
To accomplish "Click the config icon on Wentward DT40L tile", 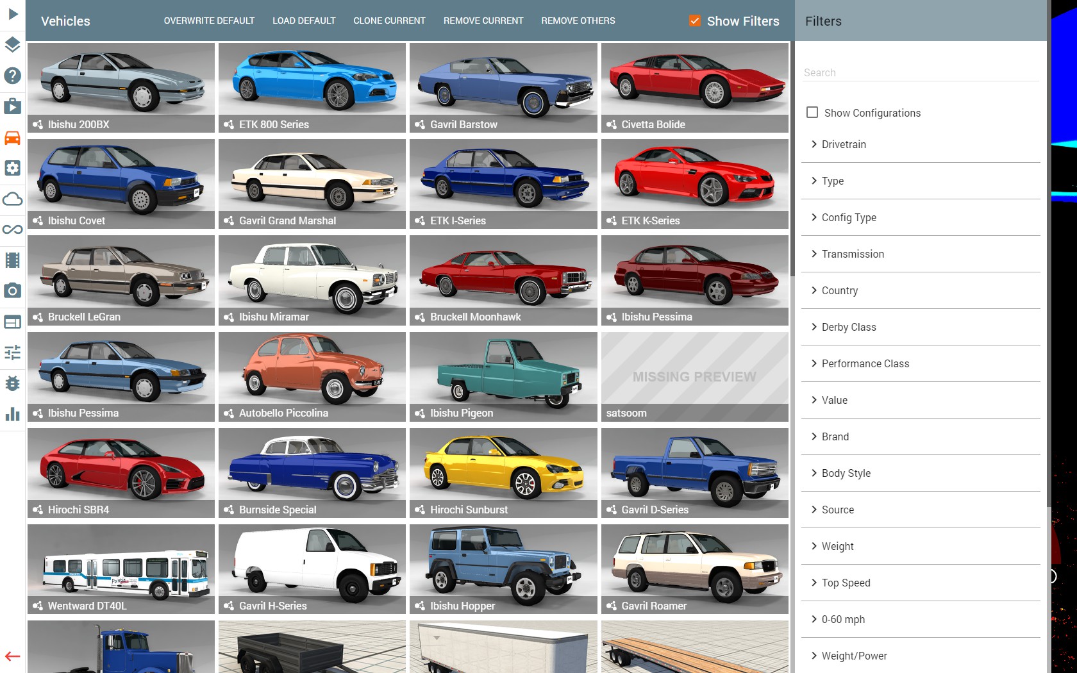I will (x=38, y=606).
